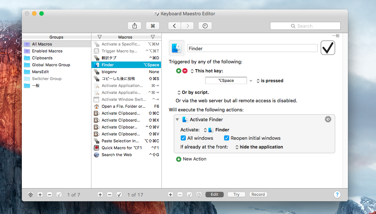The image size is (376, 214).
Task: Open help with the question mark button
Action: point(337,195)
